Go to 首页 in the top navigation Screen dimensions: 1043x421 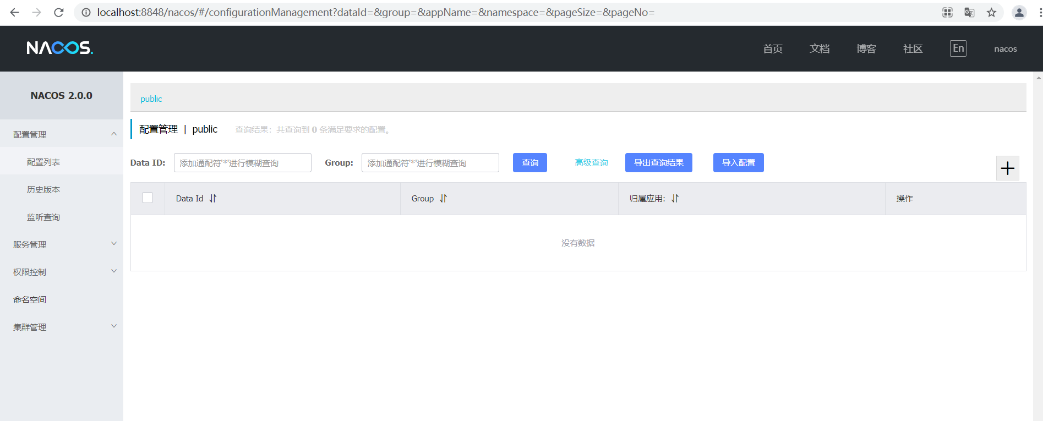773,48
